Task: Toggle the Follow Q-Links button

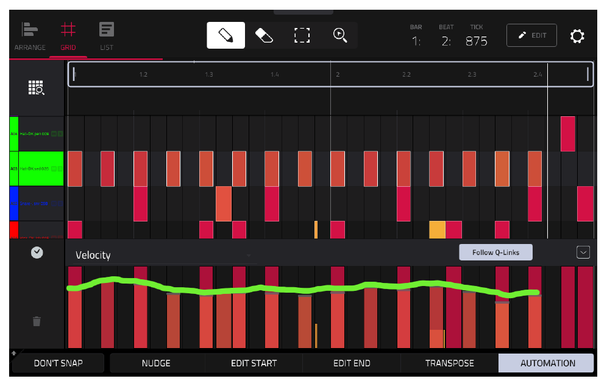Action: (495, 252)
